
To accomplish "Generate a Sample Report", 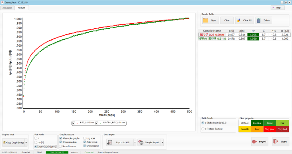I will pos(149,142).
